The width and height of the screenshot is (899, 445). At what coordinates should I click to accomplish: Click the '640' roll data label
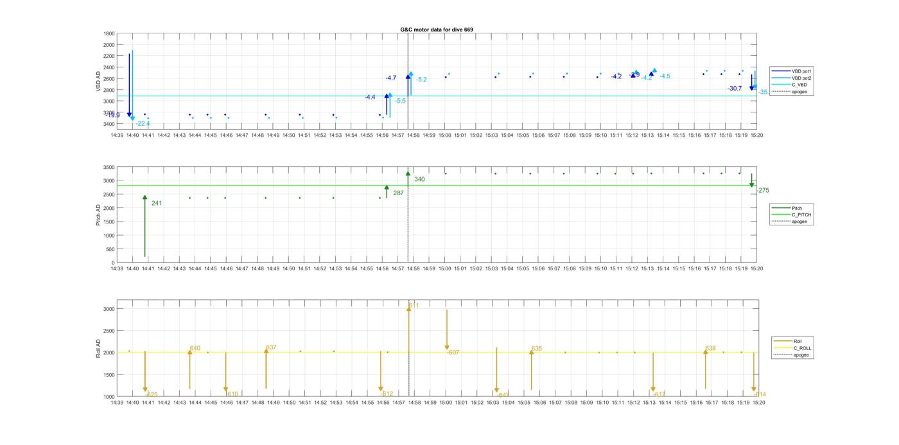(195, 349)
